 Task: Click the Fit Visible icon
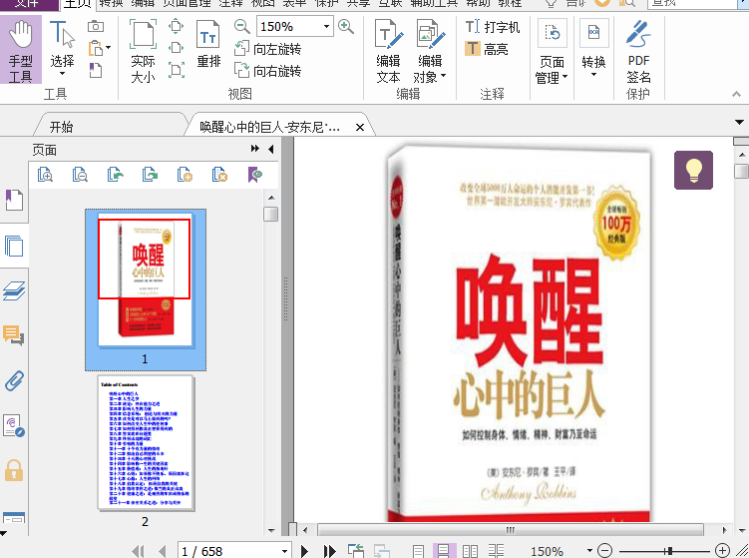pos(177,70)
